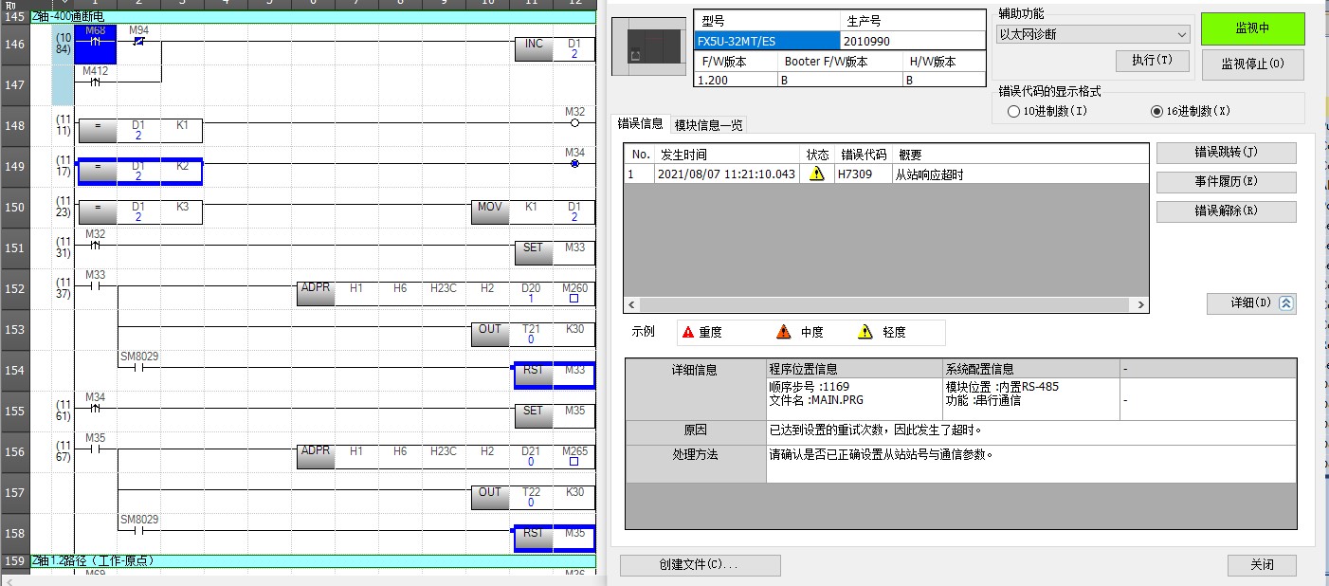Image resolution: width=1329 pixels, height=586 pixels.
Task: Click the yellow warning icon in error row 1
Action: pos(816,174)
